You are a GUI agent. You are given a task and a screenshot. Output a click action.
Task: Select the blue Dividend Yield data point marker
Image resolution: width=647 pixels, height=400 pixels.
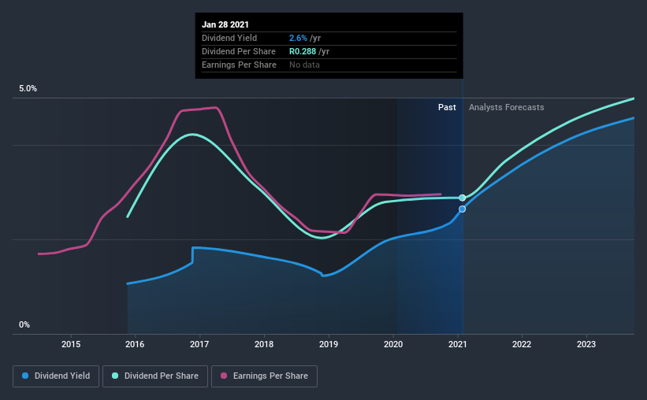pyautogui.click(x=462, y=209)
